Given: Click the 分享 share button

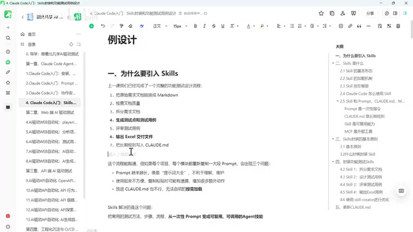Looking at the screenshot, I should point(370,13).
